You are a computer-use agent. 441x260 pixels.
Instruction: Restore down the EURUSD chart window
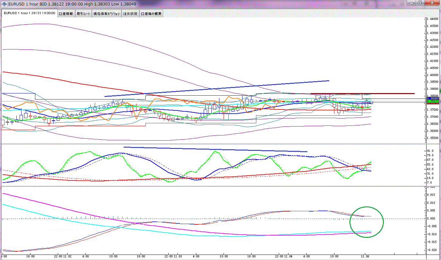click(420, 3)
